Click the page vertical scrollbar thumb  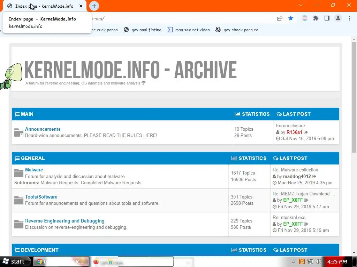354,97
